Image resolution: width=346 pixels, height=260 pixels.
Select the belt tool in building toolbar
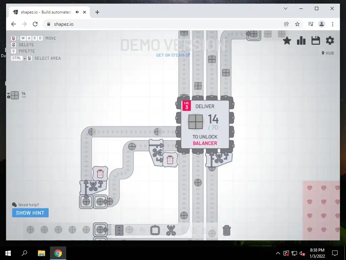(119, 230)
